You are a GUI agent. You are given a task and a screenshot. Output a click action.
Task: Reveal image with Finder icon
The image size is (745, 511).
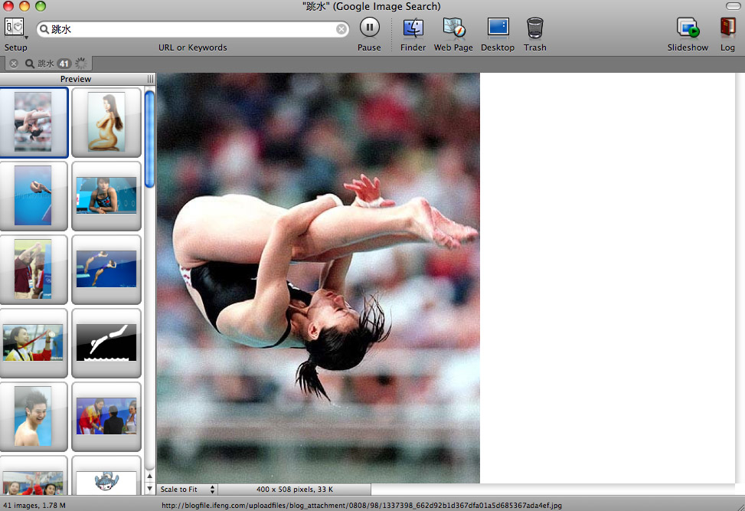coord(413,28)
